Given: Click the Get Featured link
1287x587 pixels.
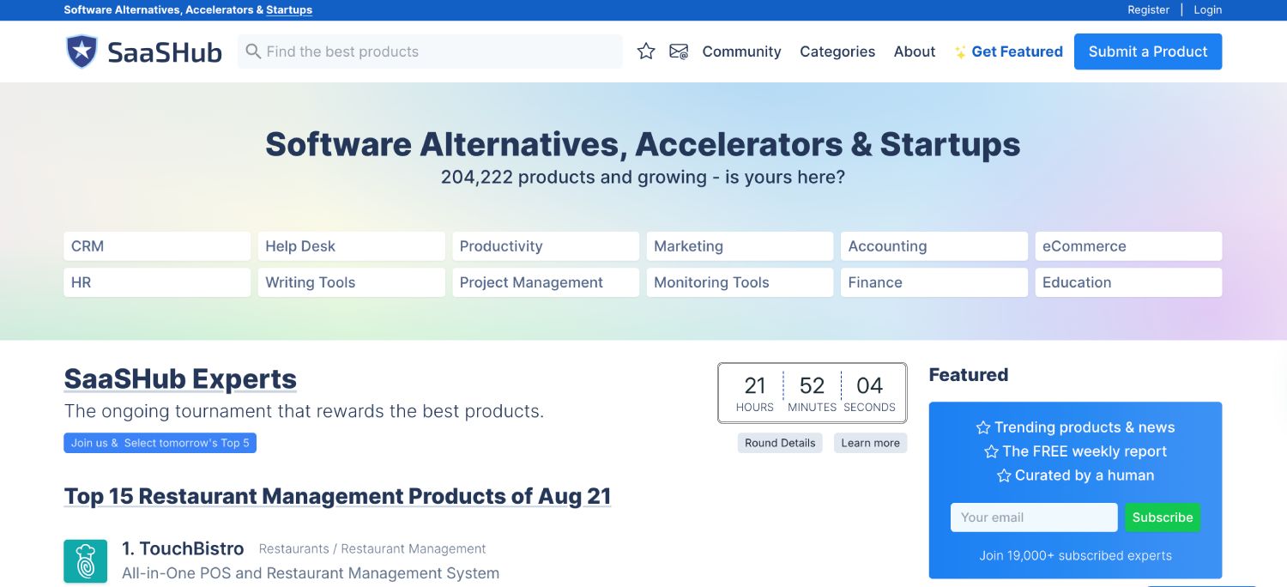Looking at the screenshot, I should click(x=1008, y=51).
